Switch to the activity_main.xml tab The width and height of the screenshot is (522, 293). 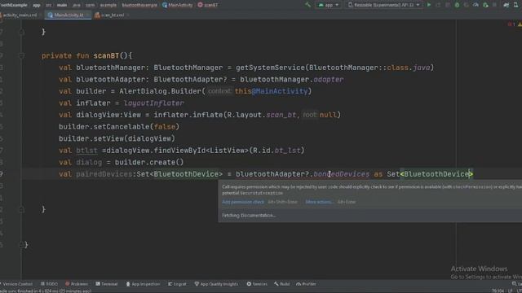click(20, 15)
